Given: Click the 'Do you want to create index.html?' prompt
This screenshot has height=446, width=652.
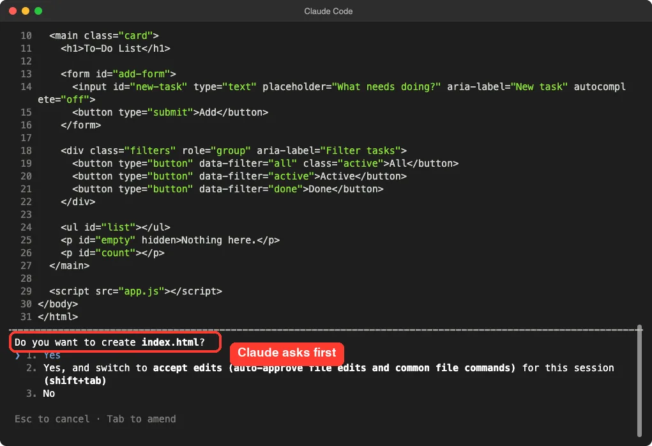Looking at the screenshot, I should point(110,342).
